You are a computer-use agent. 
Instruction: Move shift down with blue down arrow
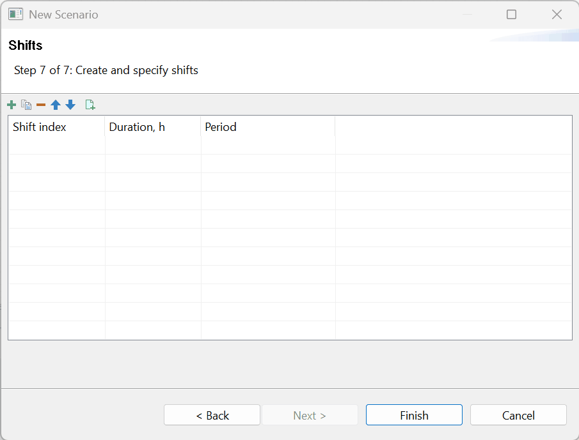[x=70, y=105]
